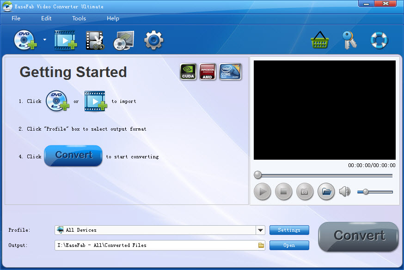Click the preview seek bar handle

[257, 175]
